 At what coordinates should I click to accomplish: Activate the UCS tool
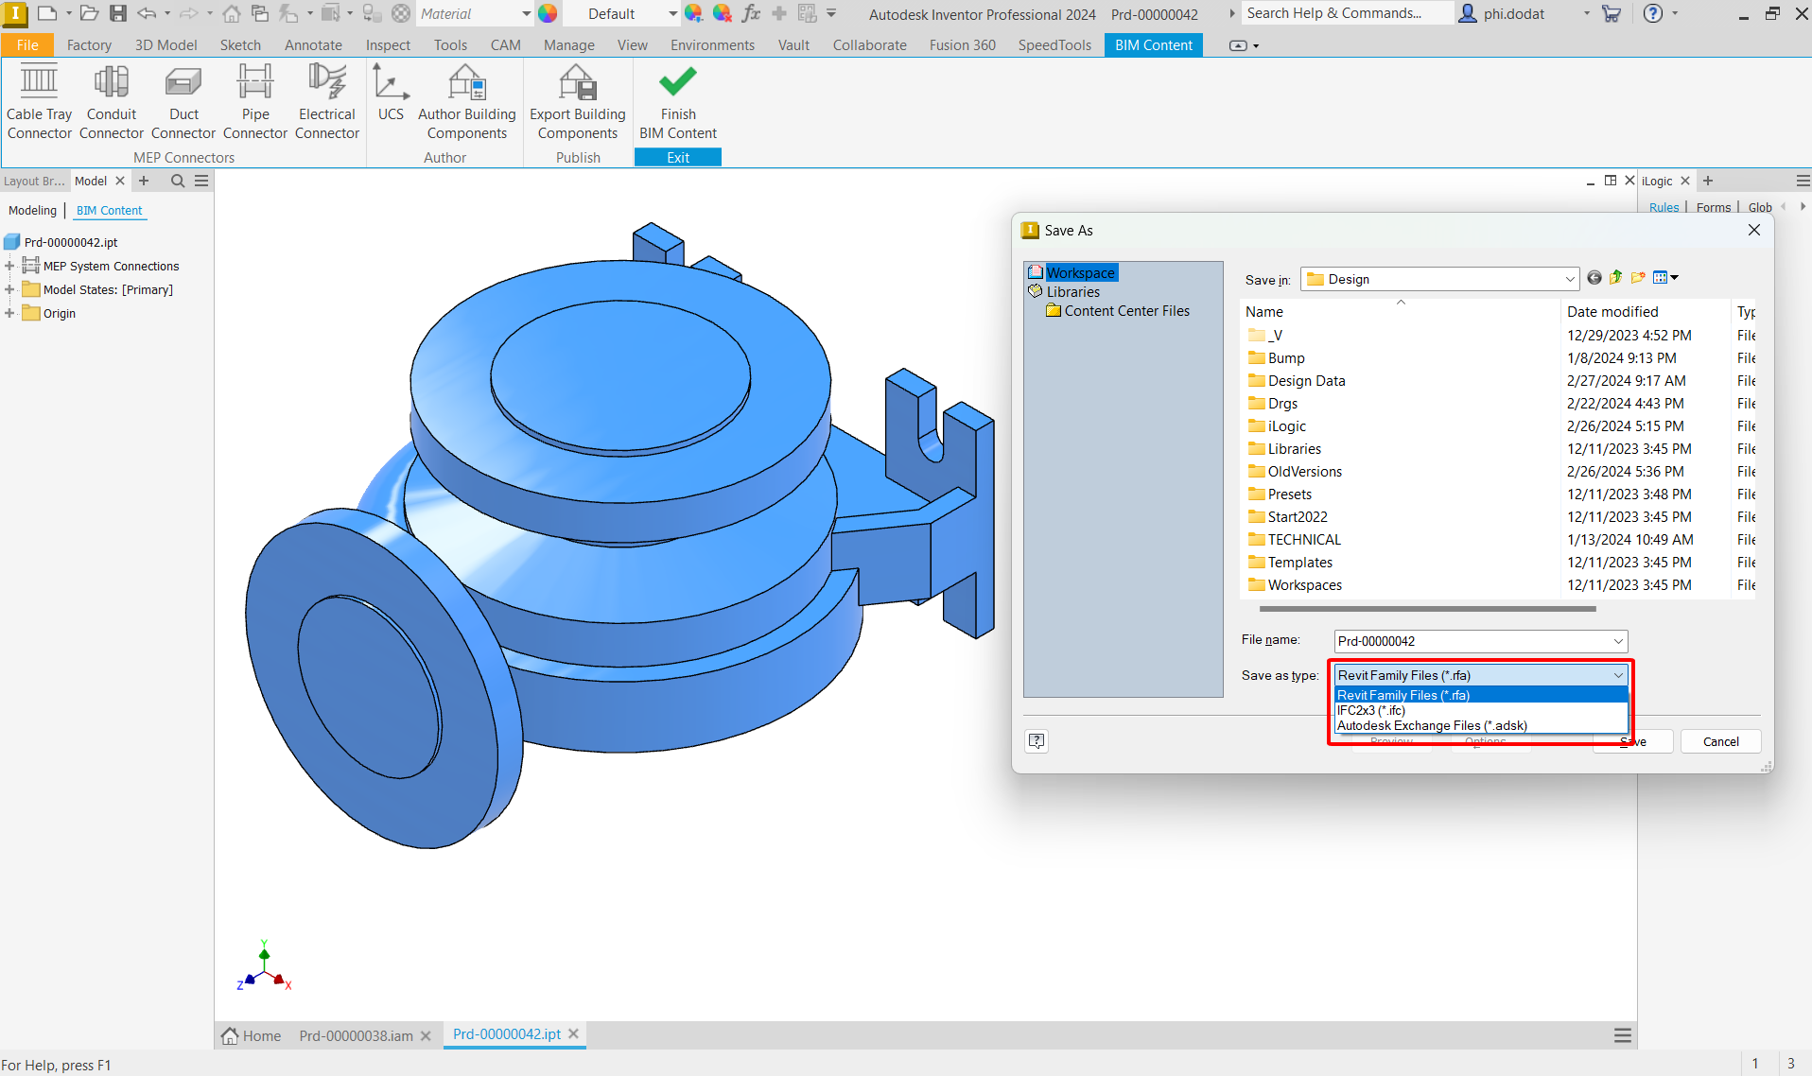391,93
